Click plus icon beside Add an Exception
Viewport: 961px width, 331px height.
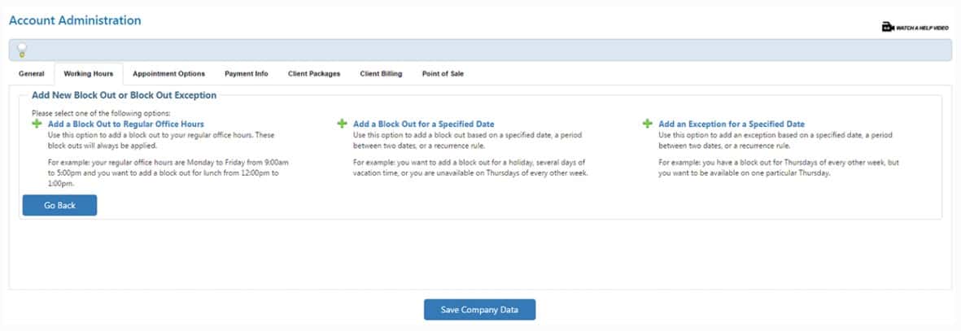point(648,124)
